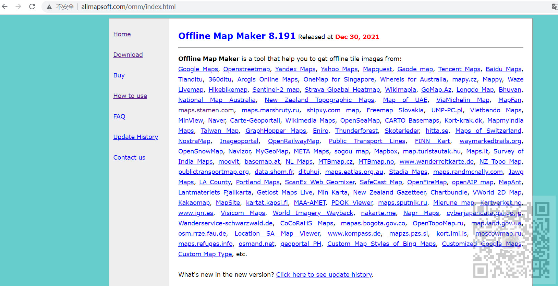Image resolution: width=558 pixels, height=286 pixels.
Task: Follow the Gaode map link
Action: coord(415,69)
